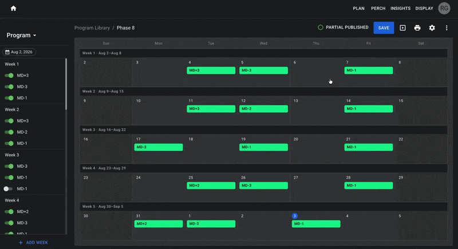Screen dimensions: 458x249
Task: Open MD-3 workout on August 17
Action: [x=159, y=147]
